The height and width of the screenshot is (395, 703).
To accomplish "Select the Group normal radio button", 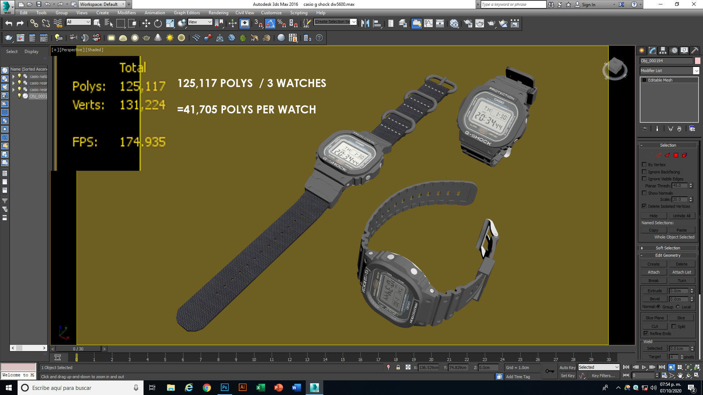I will tap(658, 306).
